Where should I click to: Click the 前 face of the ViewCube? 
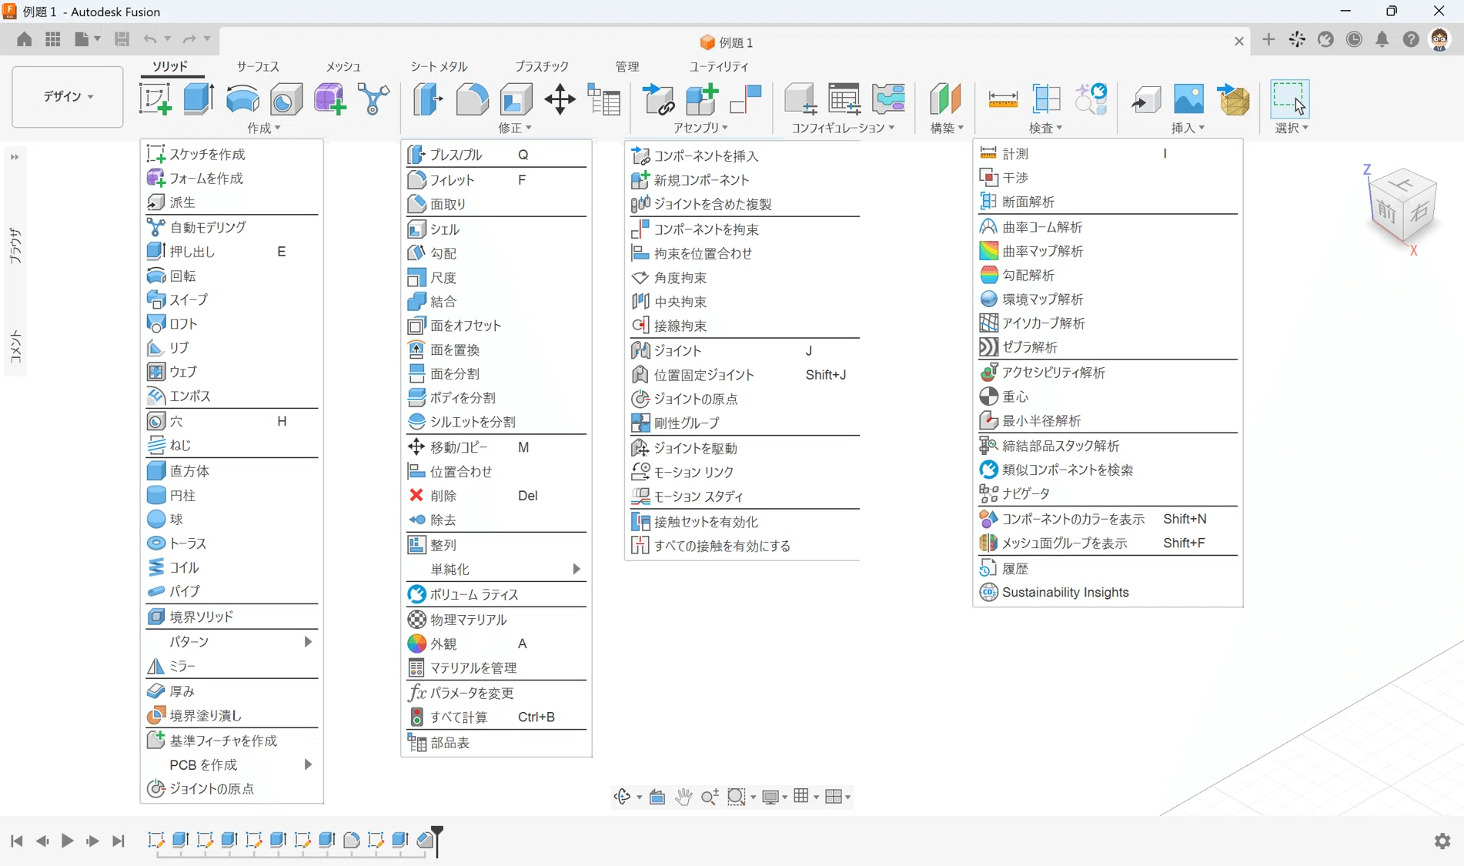(1386, 211)
